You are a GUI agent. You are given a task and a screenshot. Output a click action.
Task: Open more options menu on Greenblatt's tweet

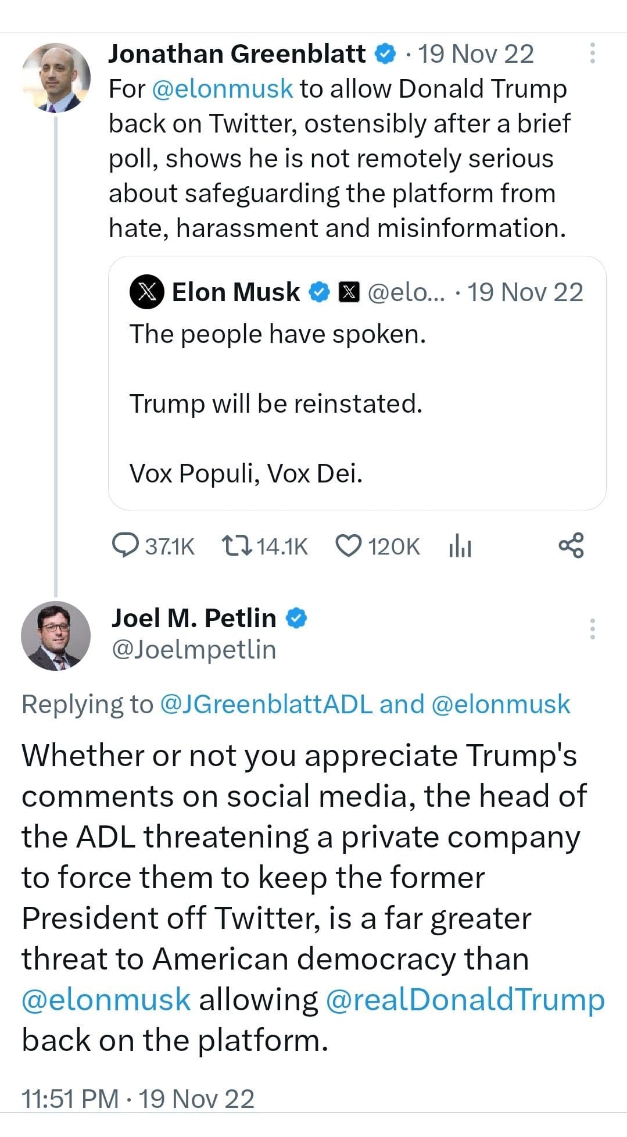click(592, 53)
